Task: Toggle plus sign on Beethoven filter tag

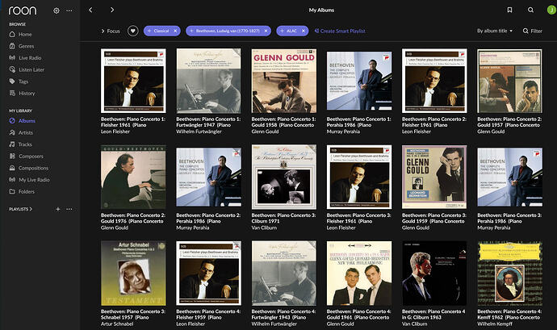Action: click(x=191, y=31)
